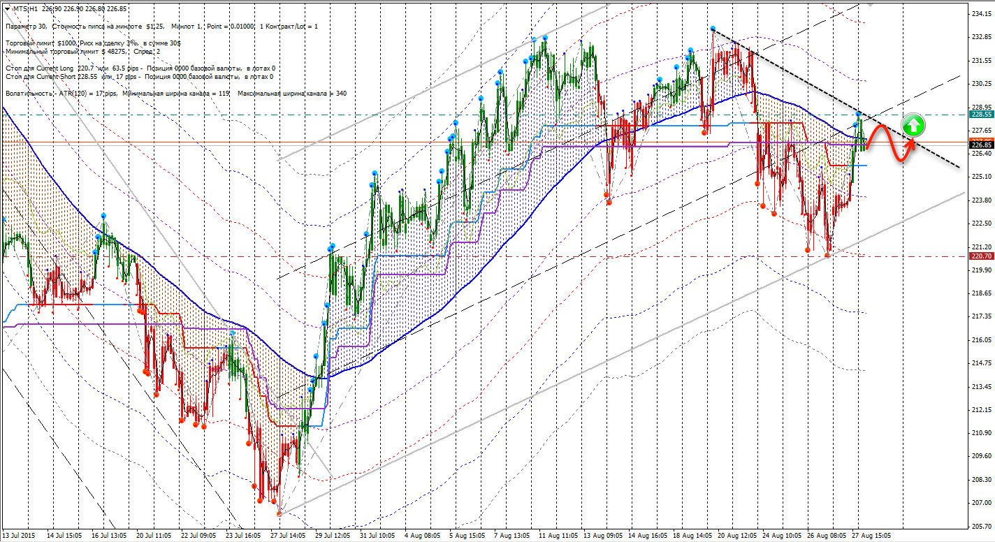Click the '7 Aug 13:05' time axis label

(512, 535)
